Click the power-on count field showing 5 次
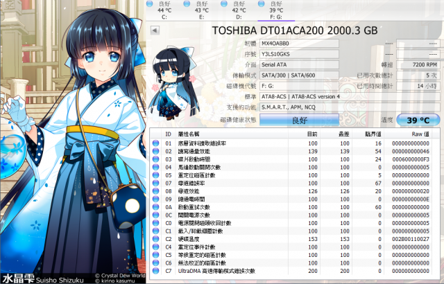The height and width of the screenshot is (284, 444). (418, 76)
